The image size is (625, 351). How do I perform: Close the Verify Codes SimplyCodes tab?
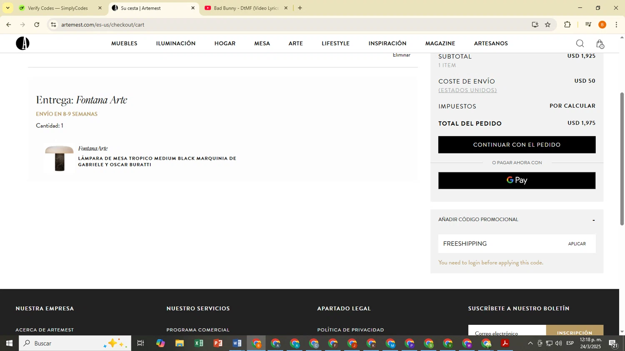coord(100,8)
